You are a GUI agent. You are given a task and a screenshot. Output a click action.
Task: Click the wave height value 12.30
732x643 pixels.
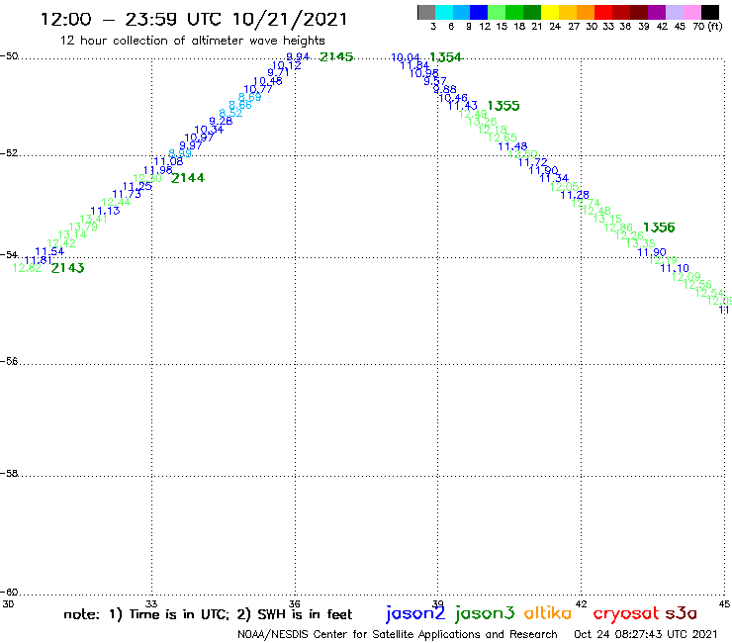pos(147,178)
